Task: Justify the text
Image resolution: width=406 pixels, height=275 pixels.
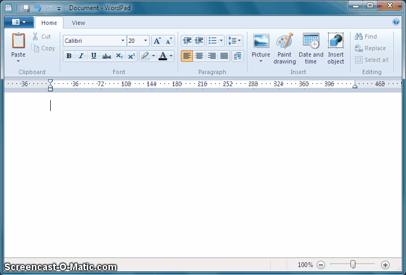Action: (224, 56)
